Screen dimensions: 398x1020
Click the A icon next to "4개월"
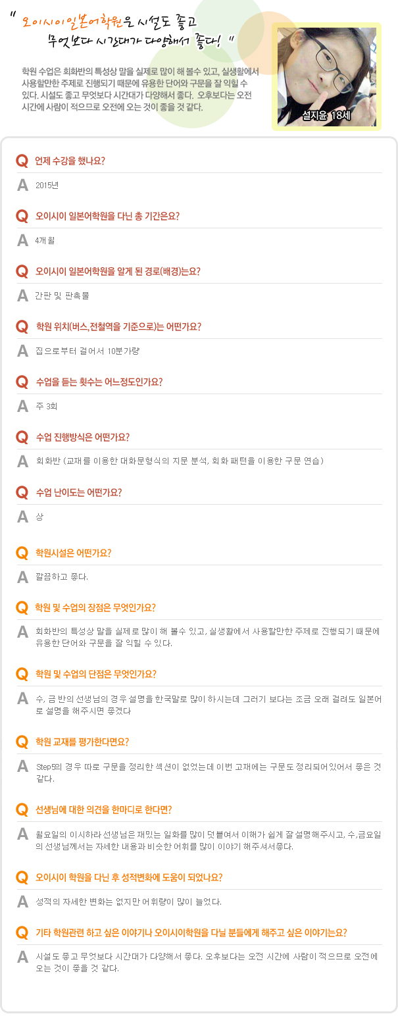(x=22, y=240)
